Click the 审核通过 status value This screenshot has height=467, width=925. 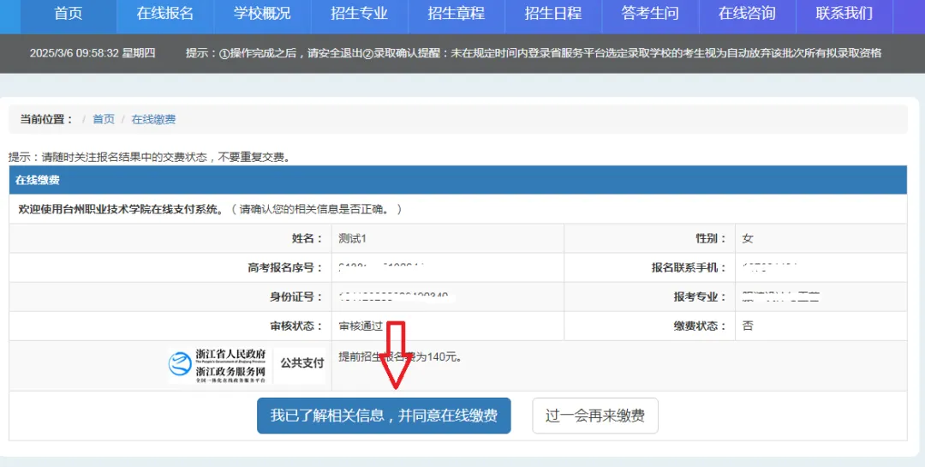[x=361, y=326]
